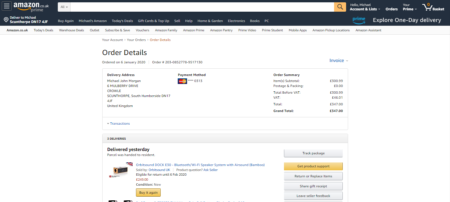Browse the Books department

[255, 21]
